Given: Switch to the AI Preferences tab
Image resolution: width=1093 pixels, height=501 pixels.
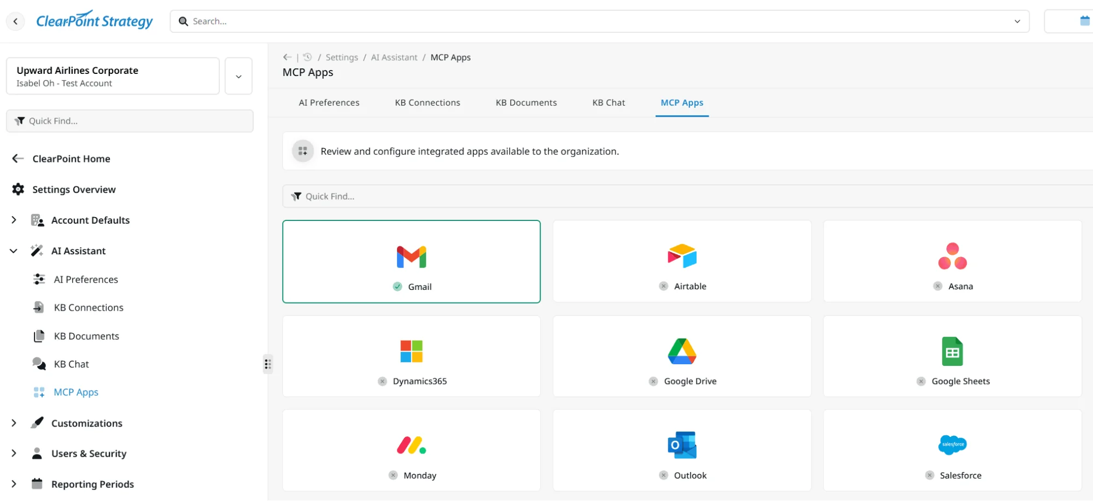Looking at the screenshot, I should click(329, 102).
